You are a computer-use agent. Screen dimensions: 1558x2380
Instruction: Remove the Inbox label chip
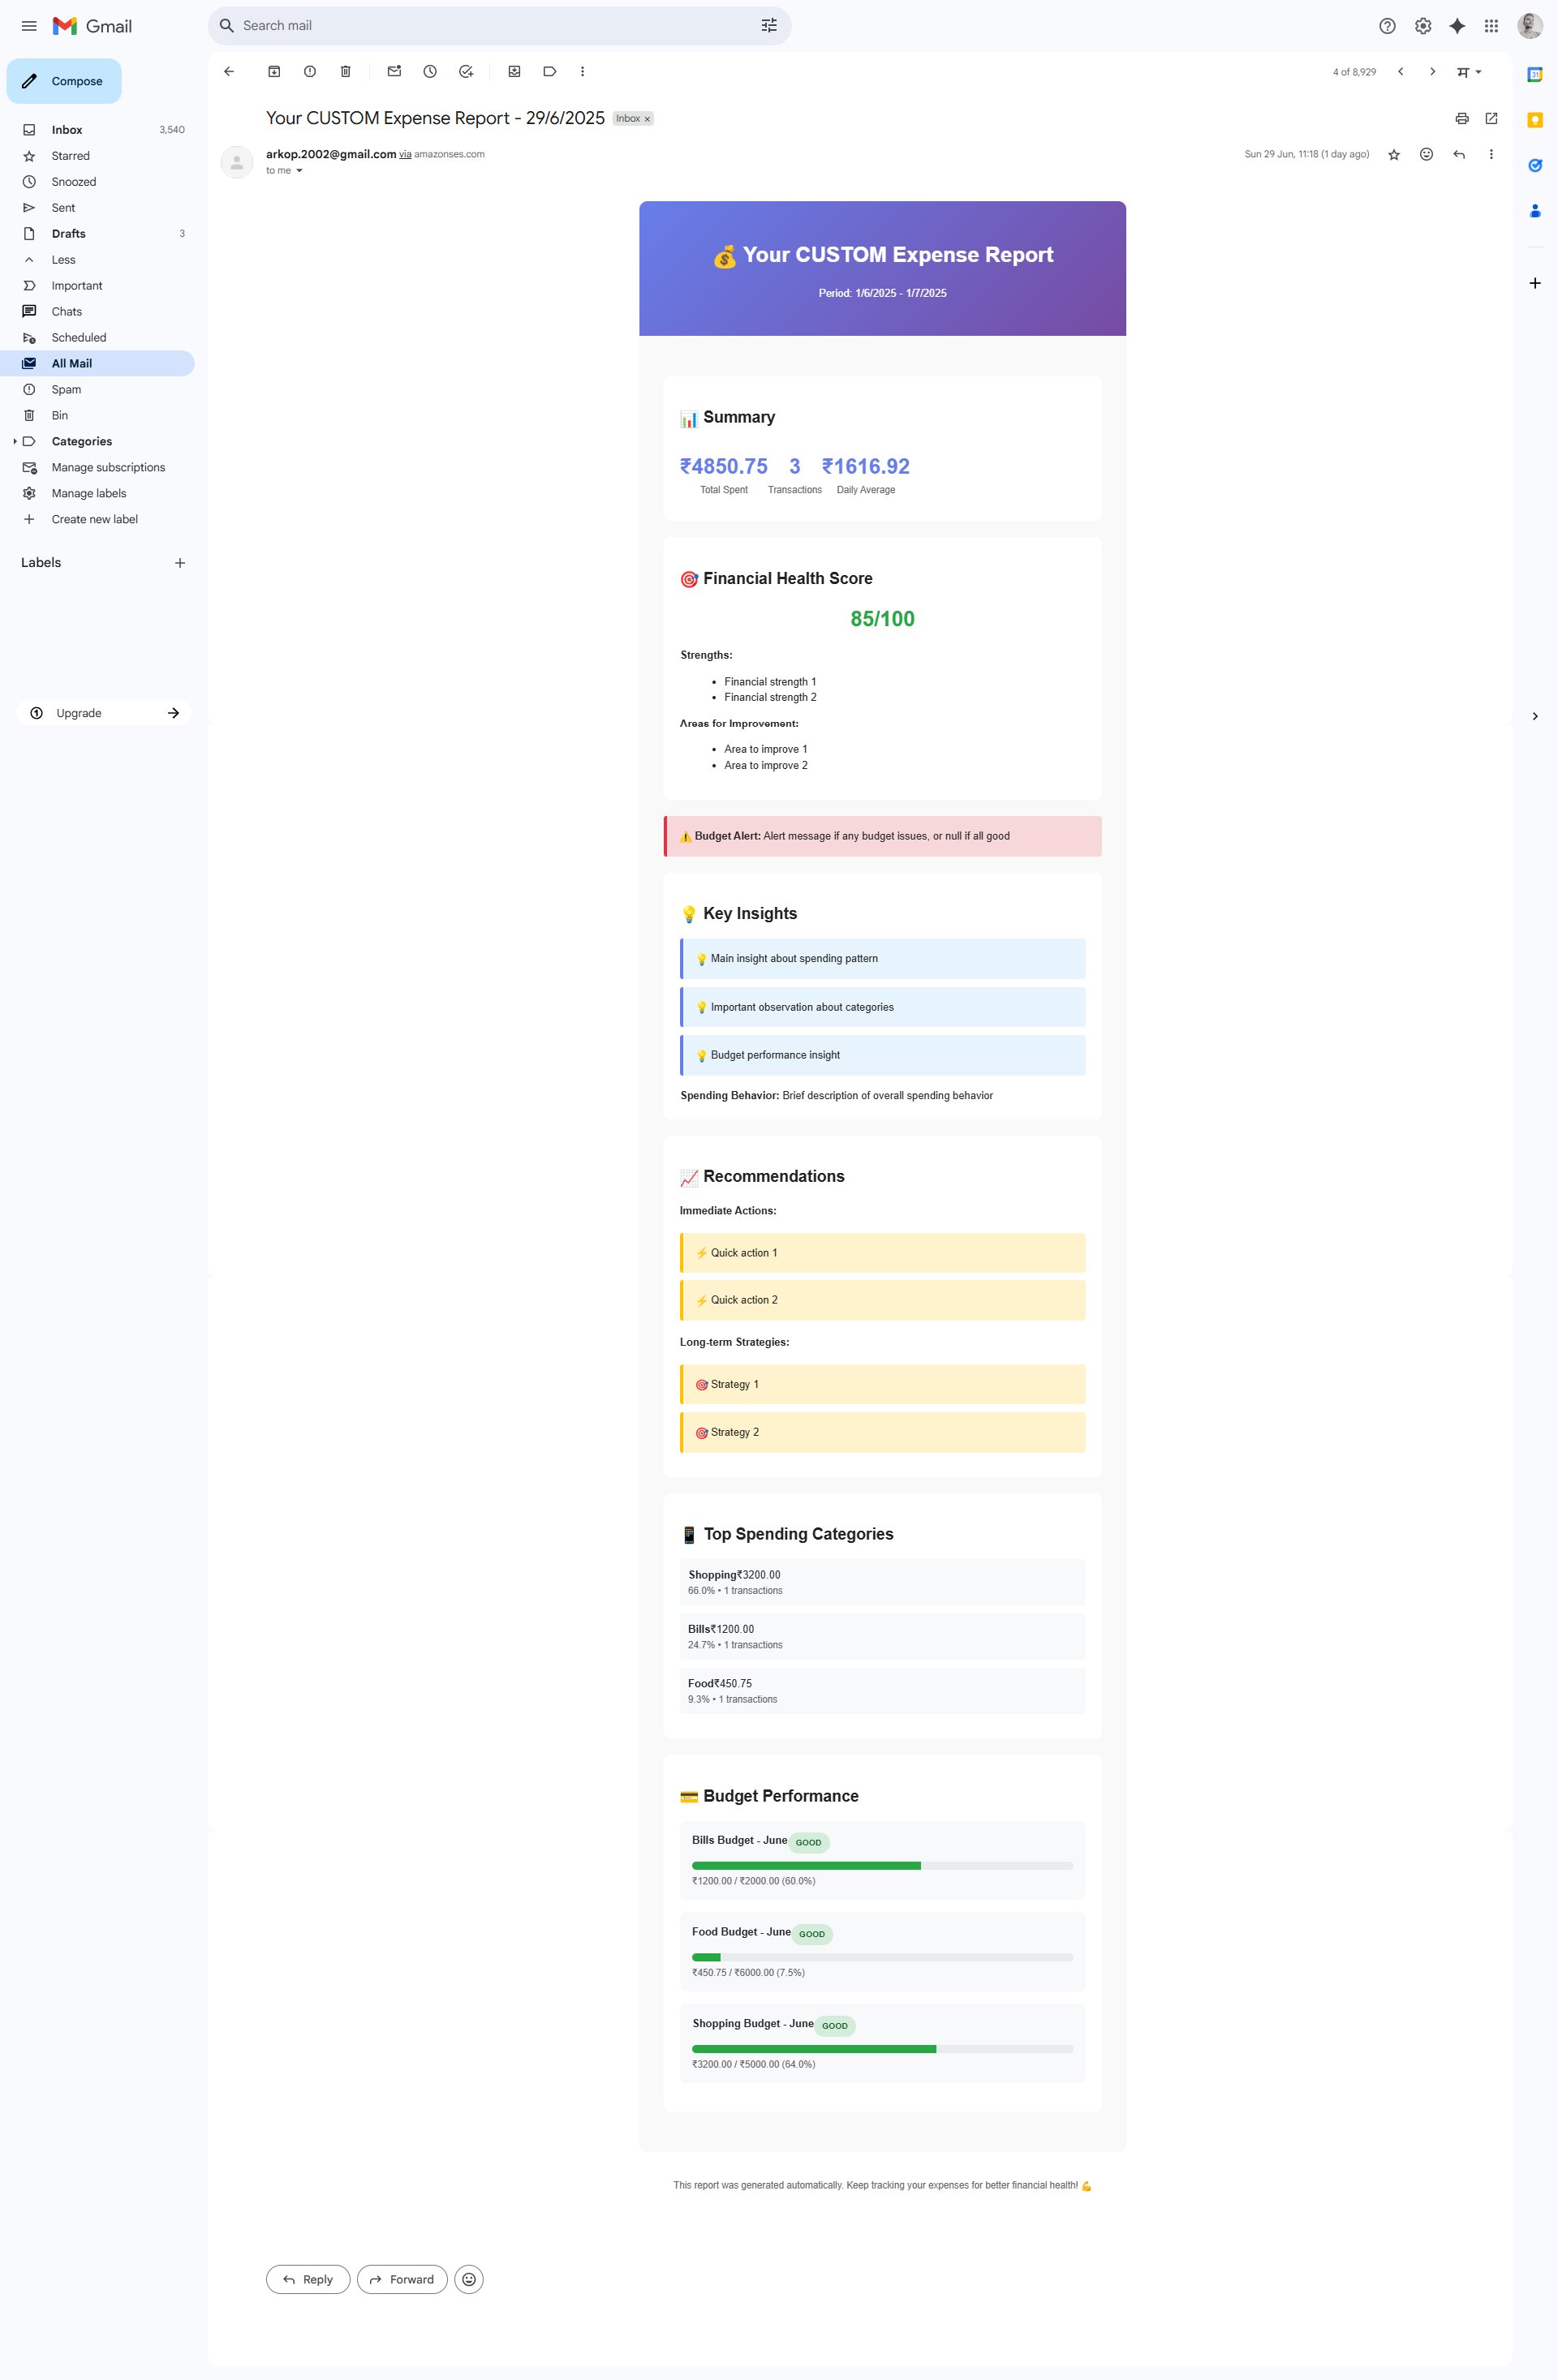coord(648,119)
